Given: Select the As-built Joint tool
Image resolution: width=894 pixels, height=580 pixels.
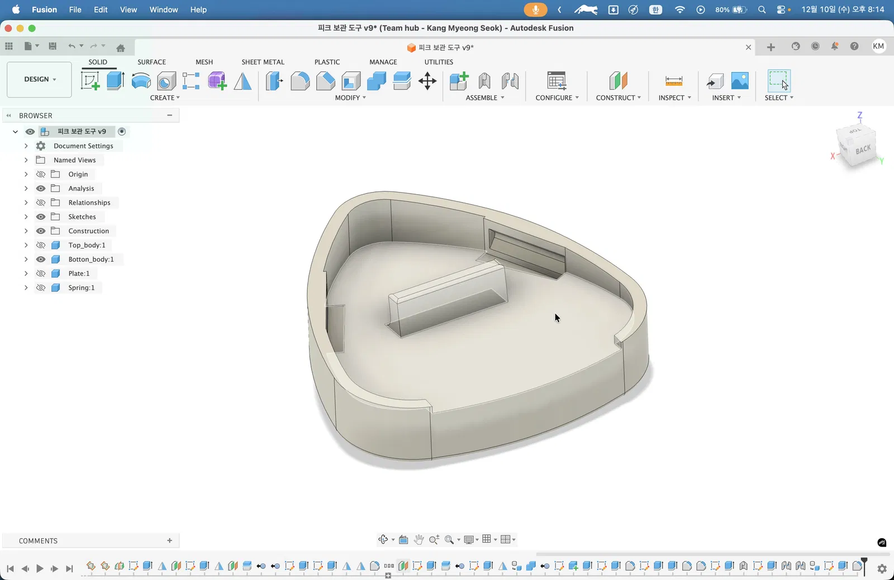Looking at the screenshot, I should (510, 81).
